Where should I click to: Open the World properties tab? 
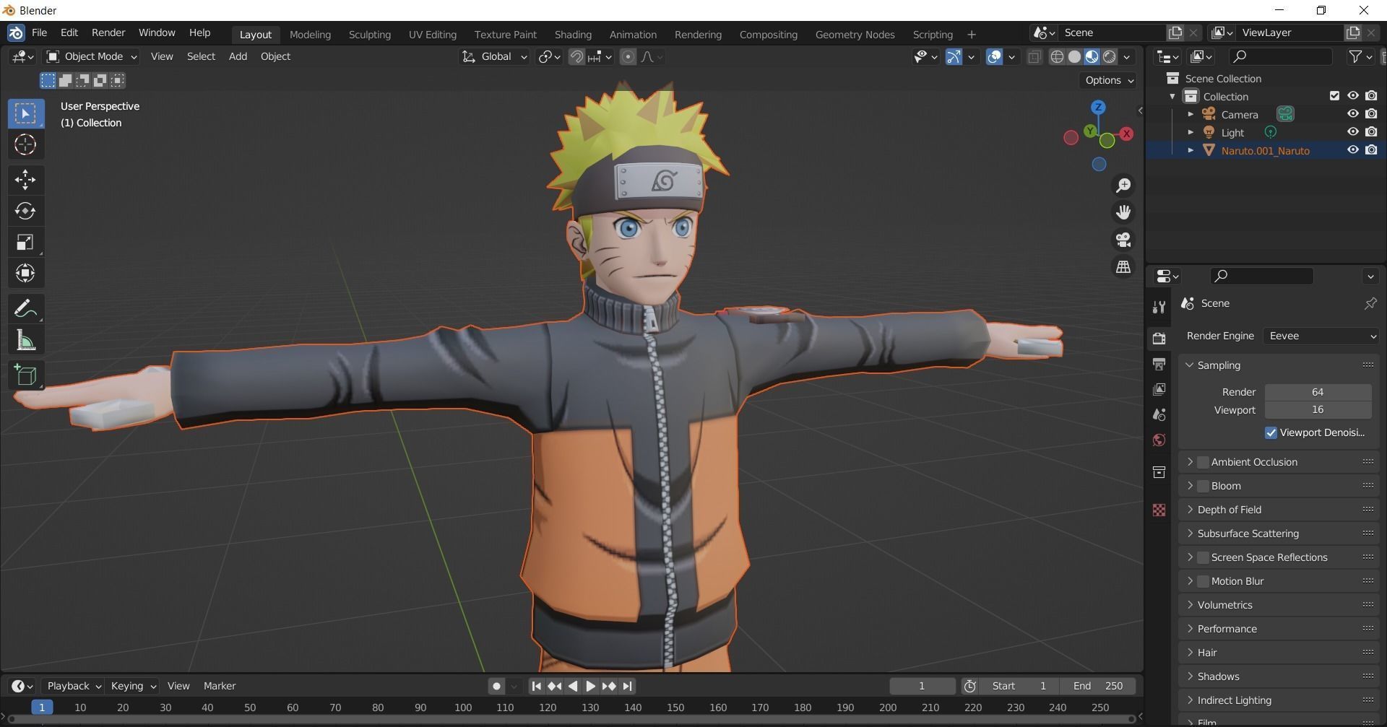[x=1159, y=440]
